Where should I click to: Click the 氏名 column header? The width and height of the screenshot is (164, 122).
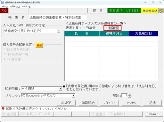[x=82, y=33]
